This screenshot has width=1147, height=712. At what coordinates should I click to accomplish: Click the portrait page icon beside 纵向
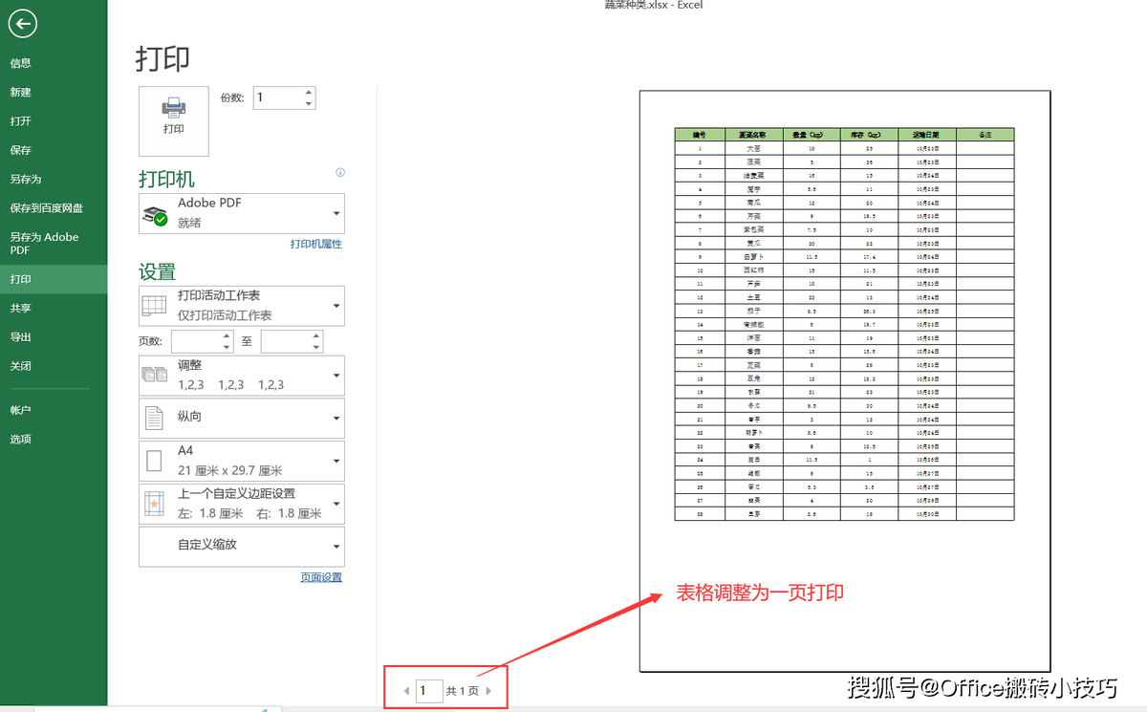154,418
